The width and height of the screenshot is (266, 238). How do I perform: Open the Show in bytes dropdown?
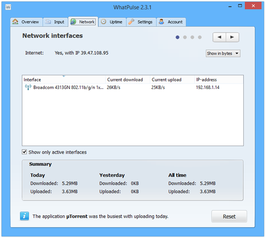(x=223, y=53)
